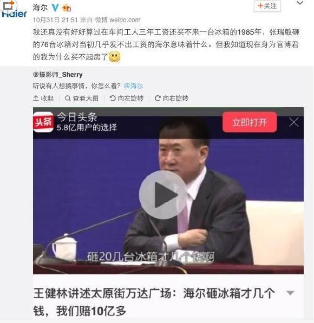Expand the post options chevron at top right
314x323 pixels.
[x=299, y=3]
